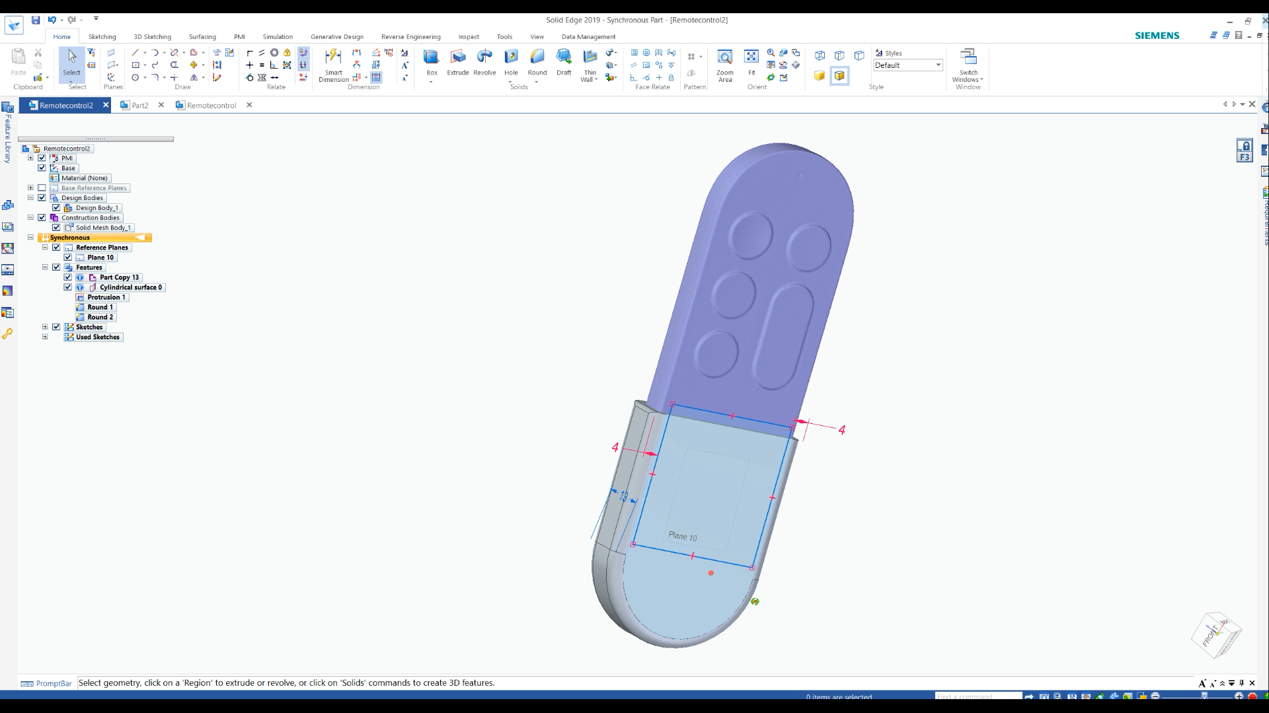
Task: Collapse the Synchronous tree section
Action: tap(30, 237)
